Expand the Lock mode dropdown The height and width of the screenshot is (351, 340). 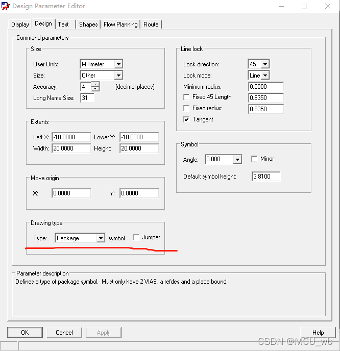point(265,76)
